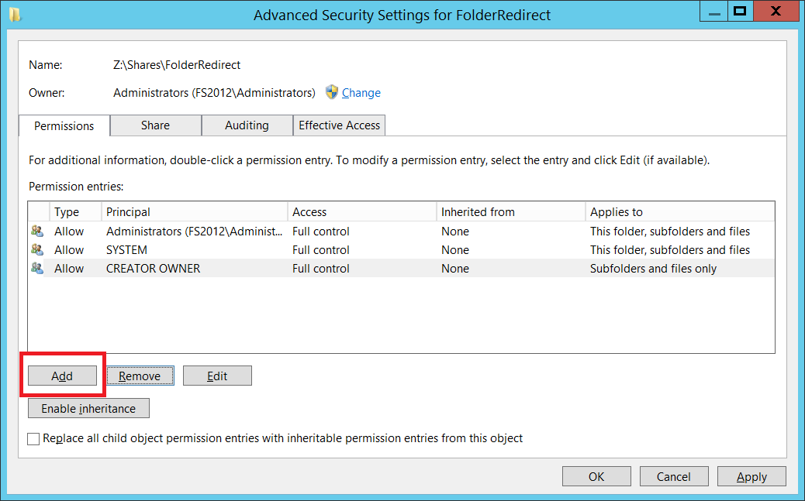Add a new permission entry
Screen dimensions: 805x501
click(x=62, y=376)
